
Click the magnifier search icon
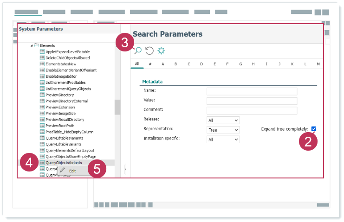point(138,51)
